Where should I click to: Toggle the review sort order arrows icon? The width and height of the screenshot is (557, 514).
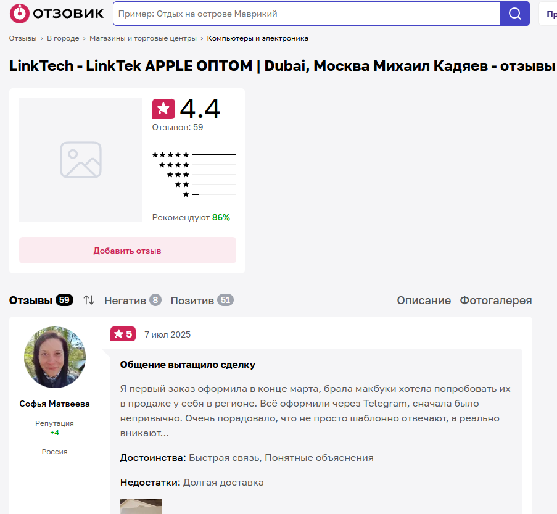pyautogui.click(x=89, y=301)
